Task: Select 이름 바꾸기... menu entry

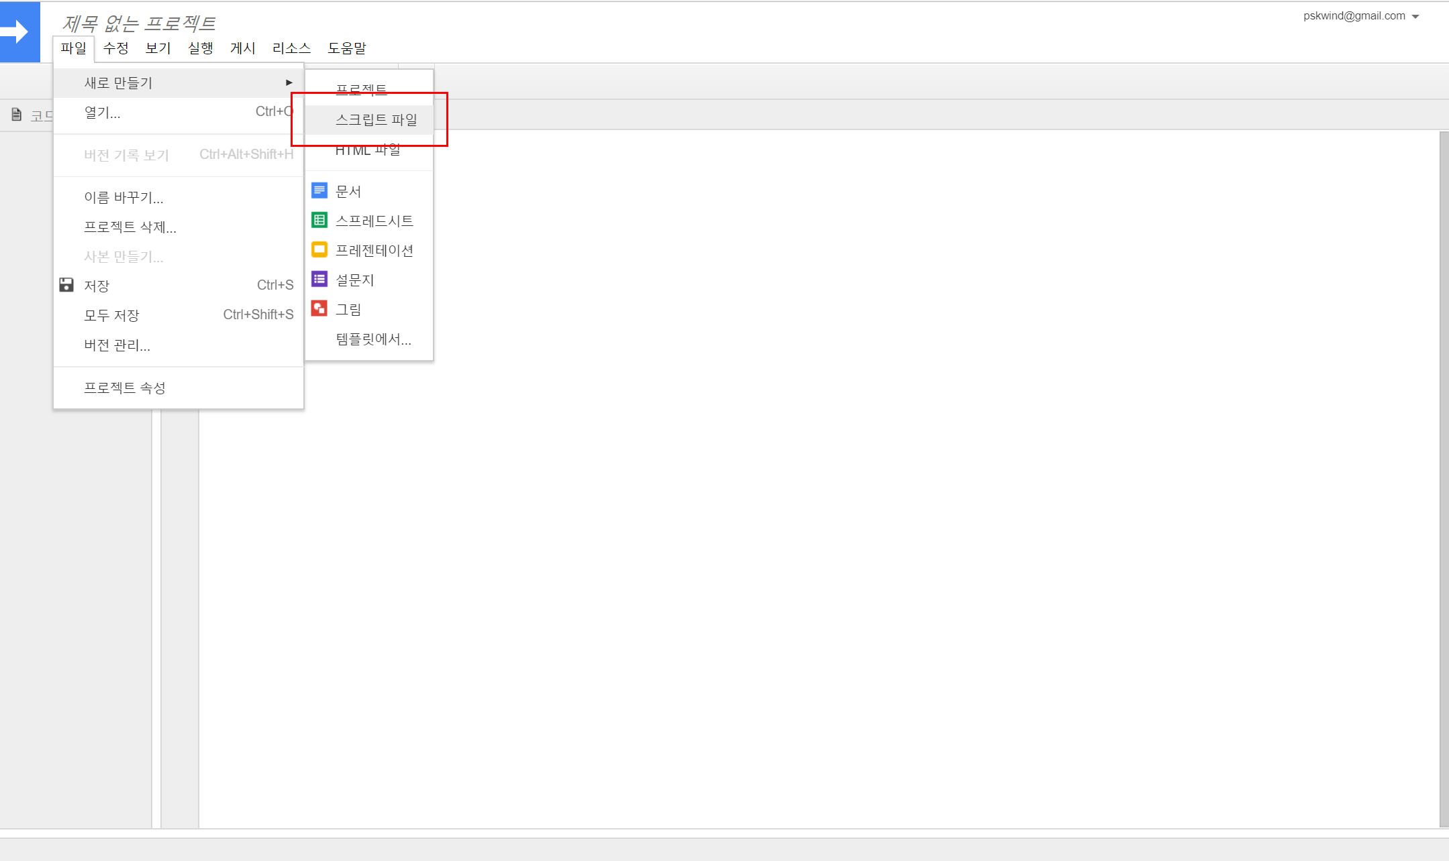Action: pos(179,197)
